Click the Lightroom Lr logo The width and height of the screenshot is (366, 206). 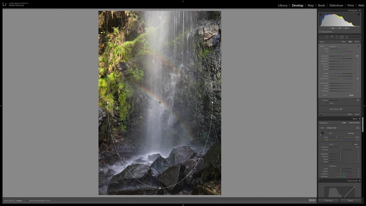[x=5, y=4]
